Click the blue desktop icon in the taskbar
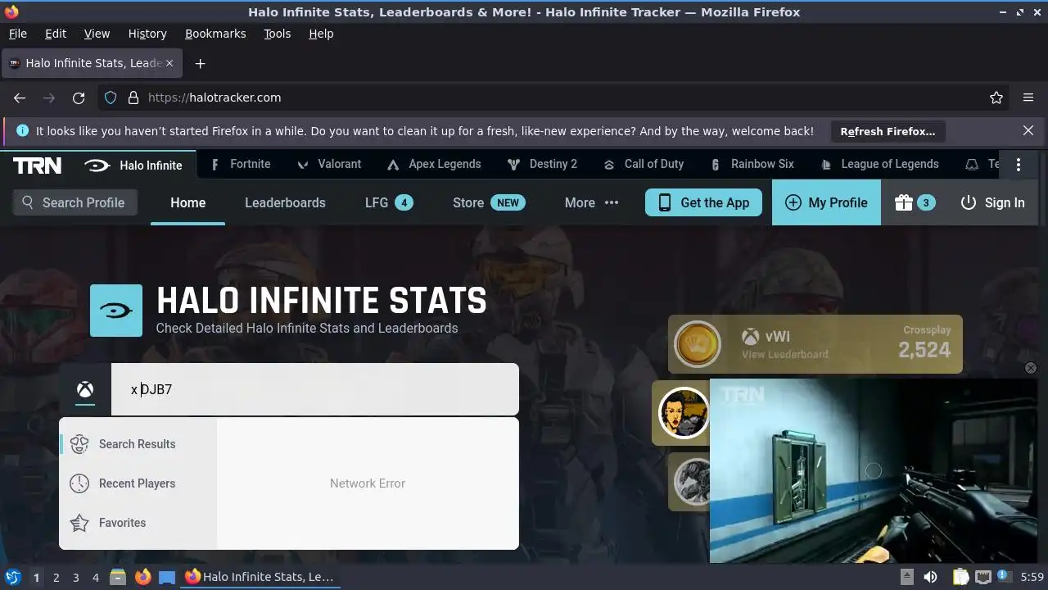The width and height of the screenshot is (1048, 590). tap(167, 577)
